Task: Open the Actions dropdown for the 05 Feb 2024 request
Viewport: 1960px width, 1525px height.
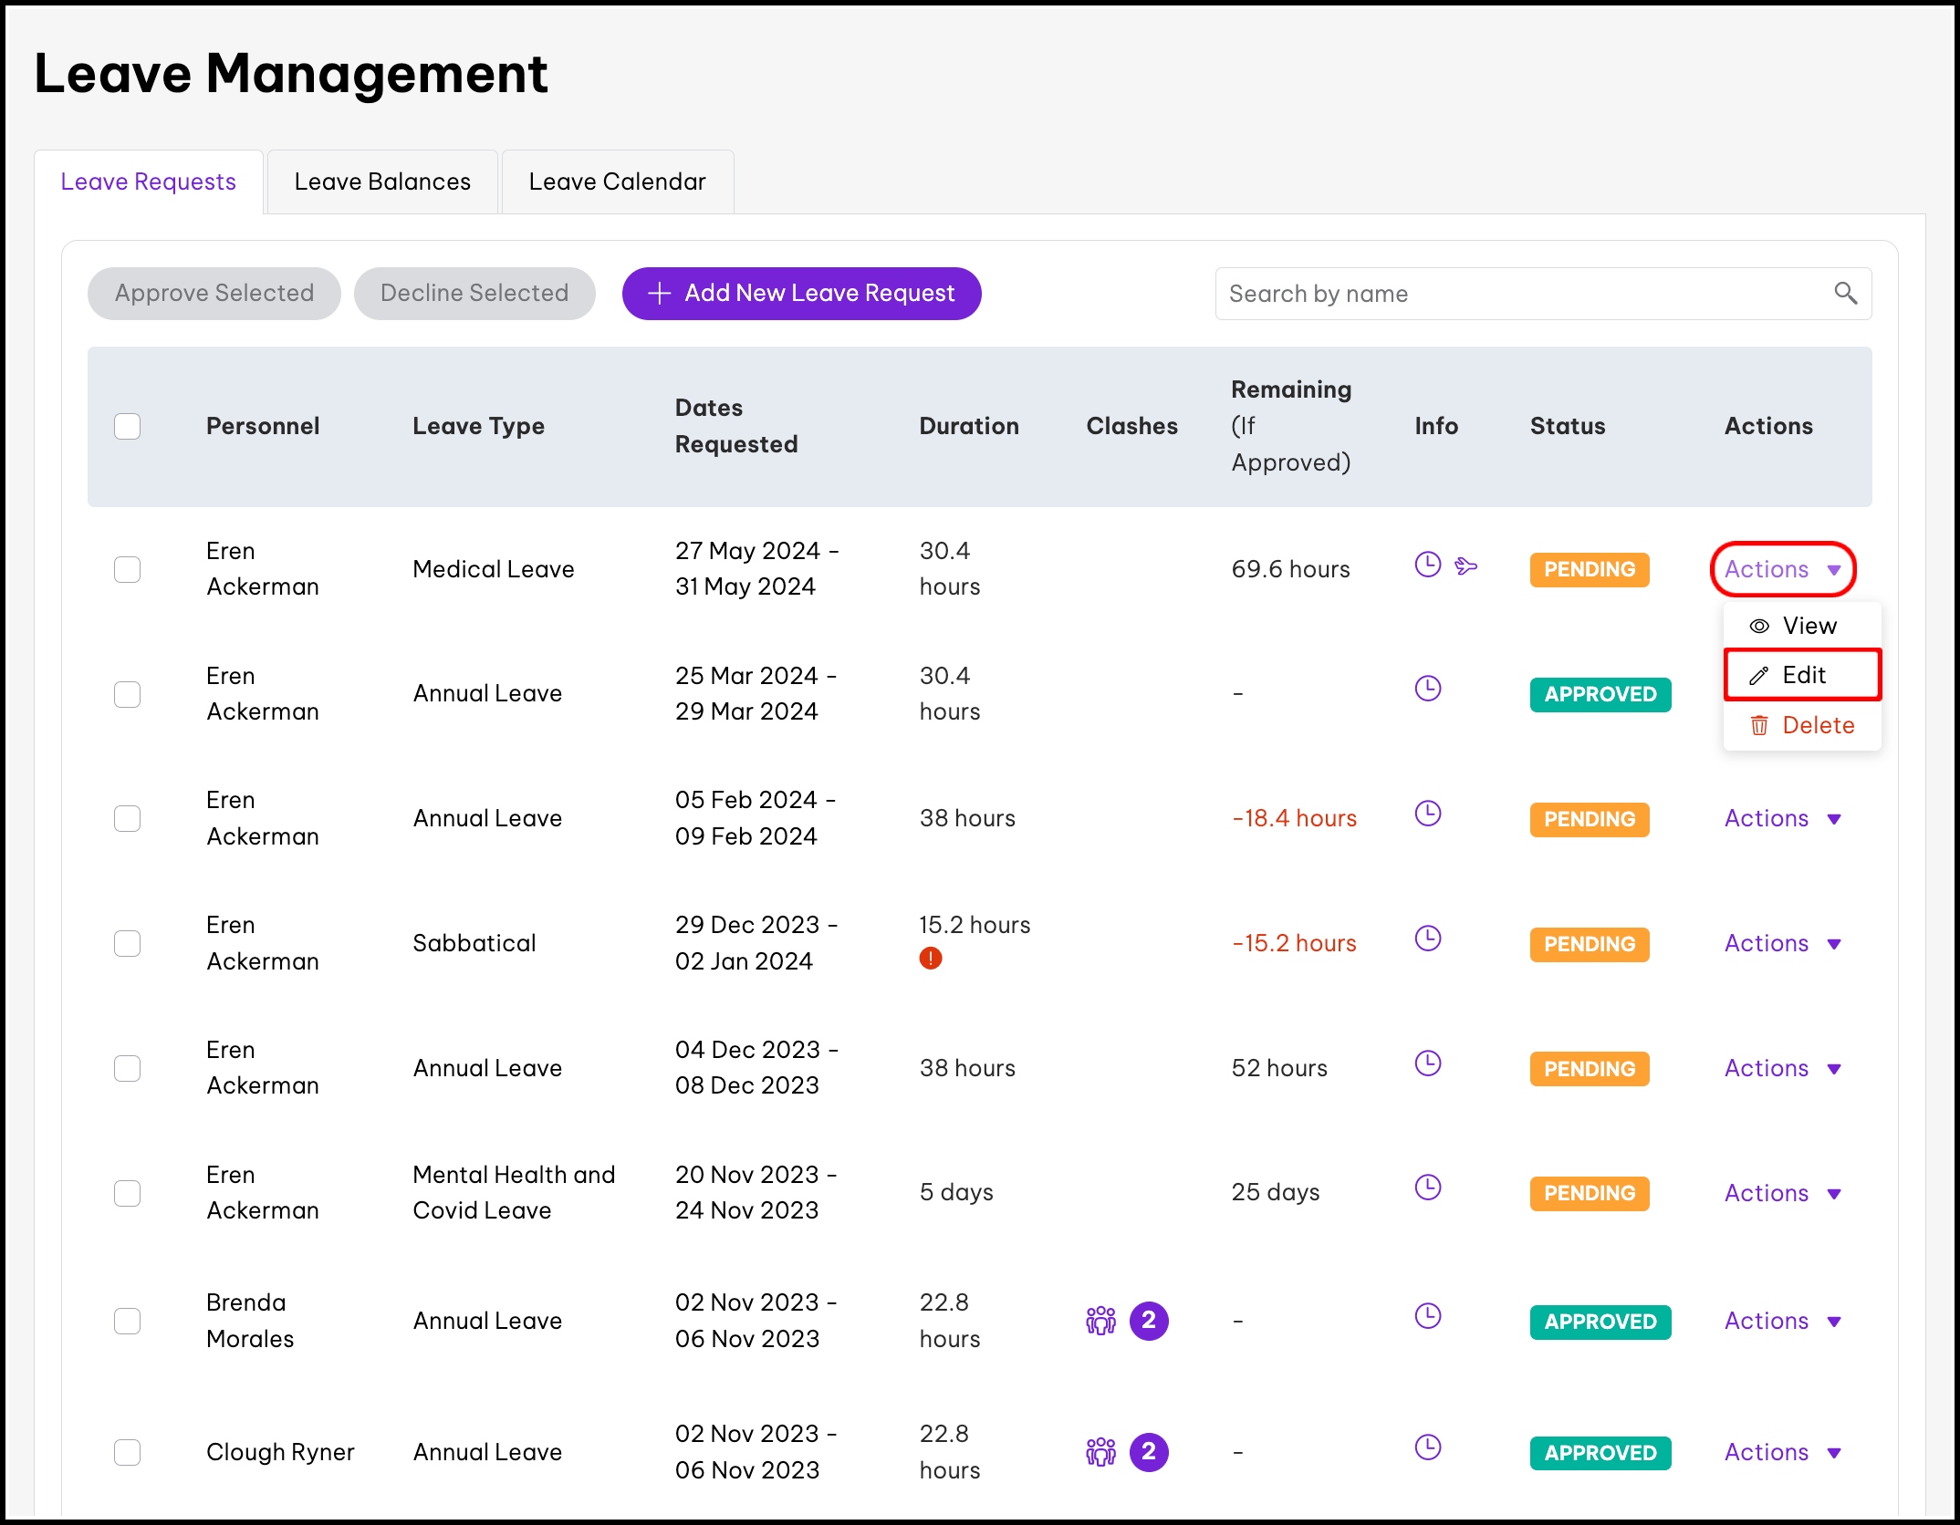Action: click(x=1782, y=818)
